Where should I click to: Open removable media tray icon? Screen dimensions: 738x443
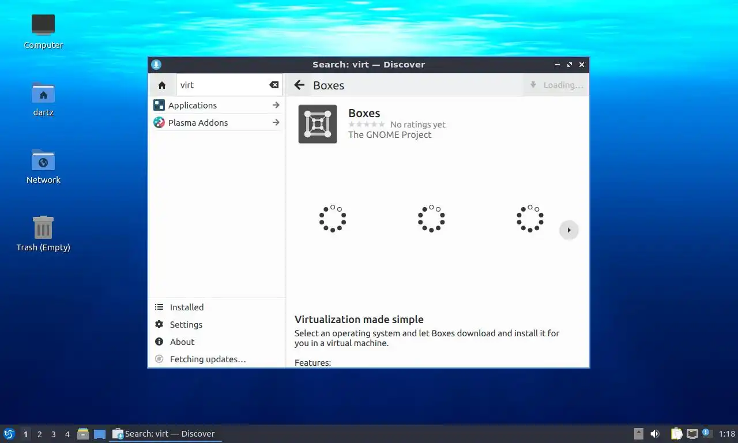point(638,434)
